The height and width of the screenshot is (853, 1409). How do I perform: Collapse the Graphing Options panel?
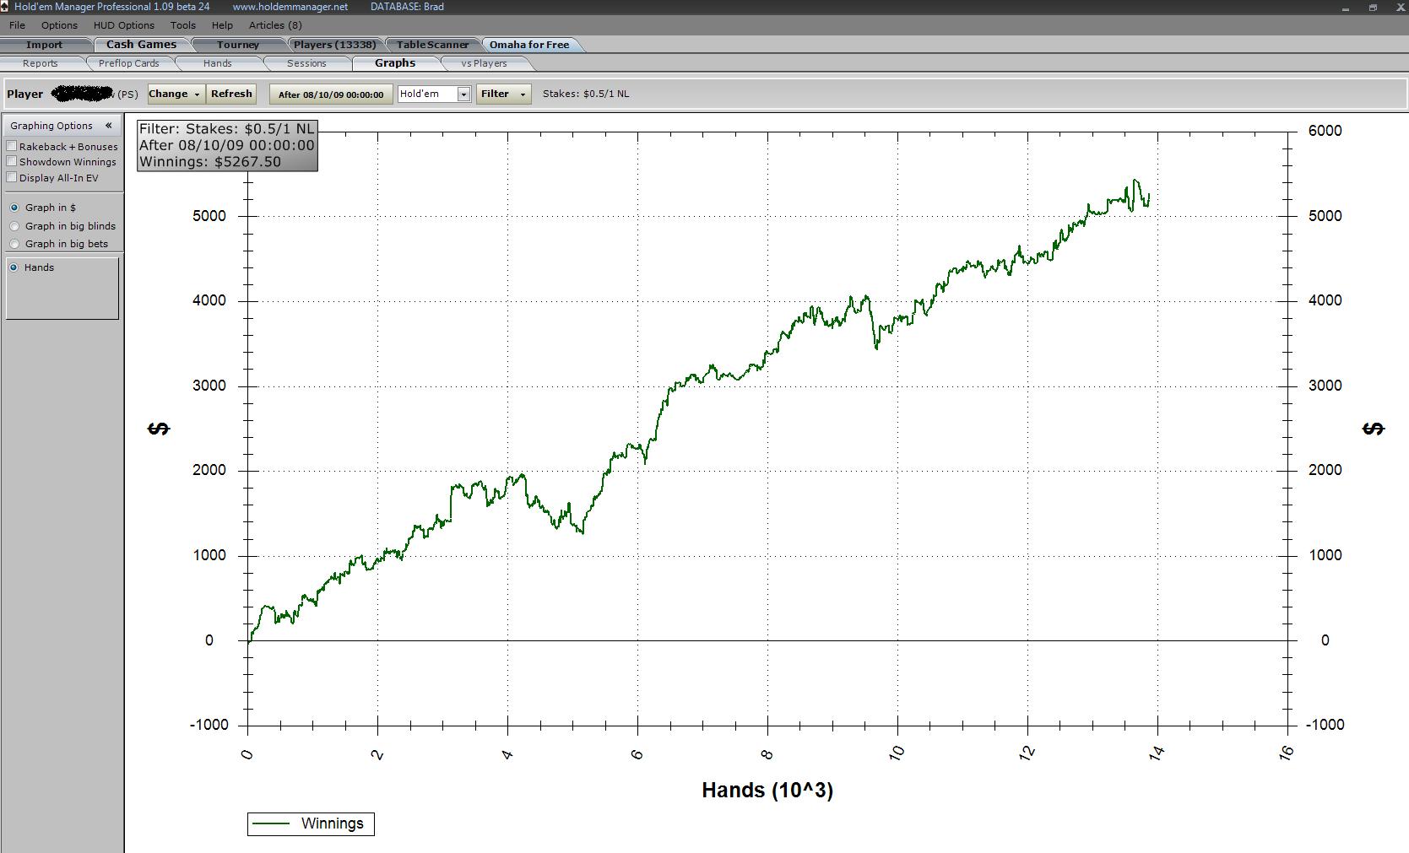[x=108, y=126]
